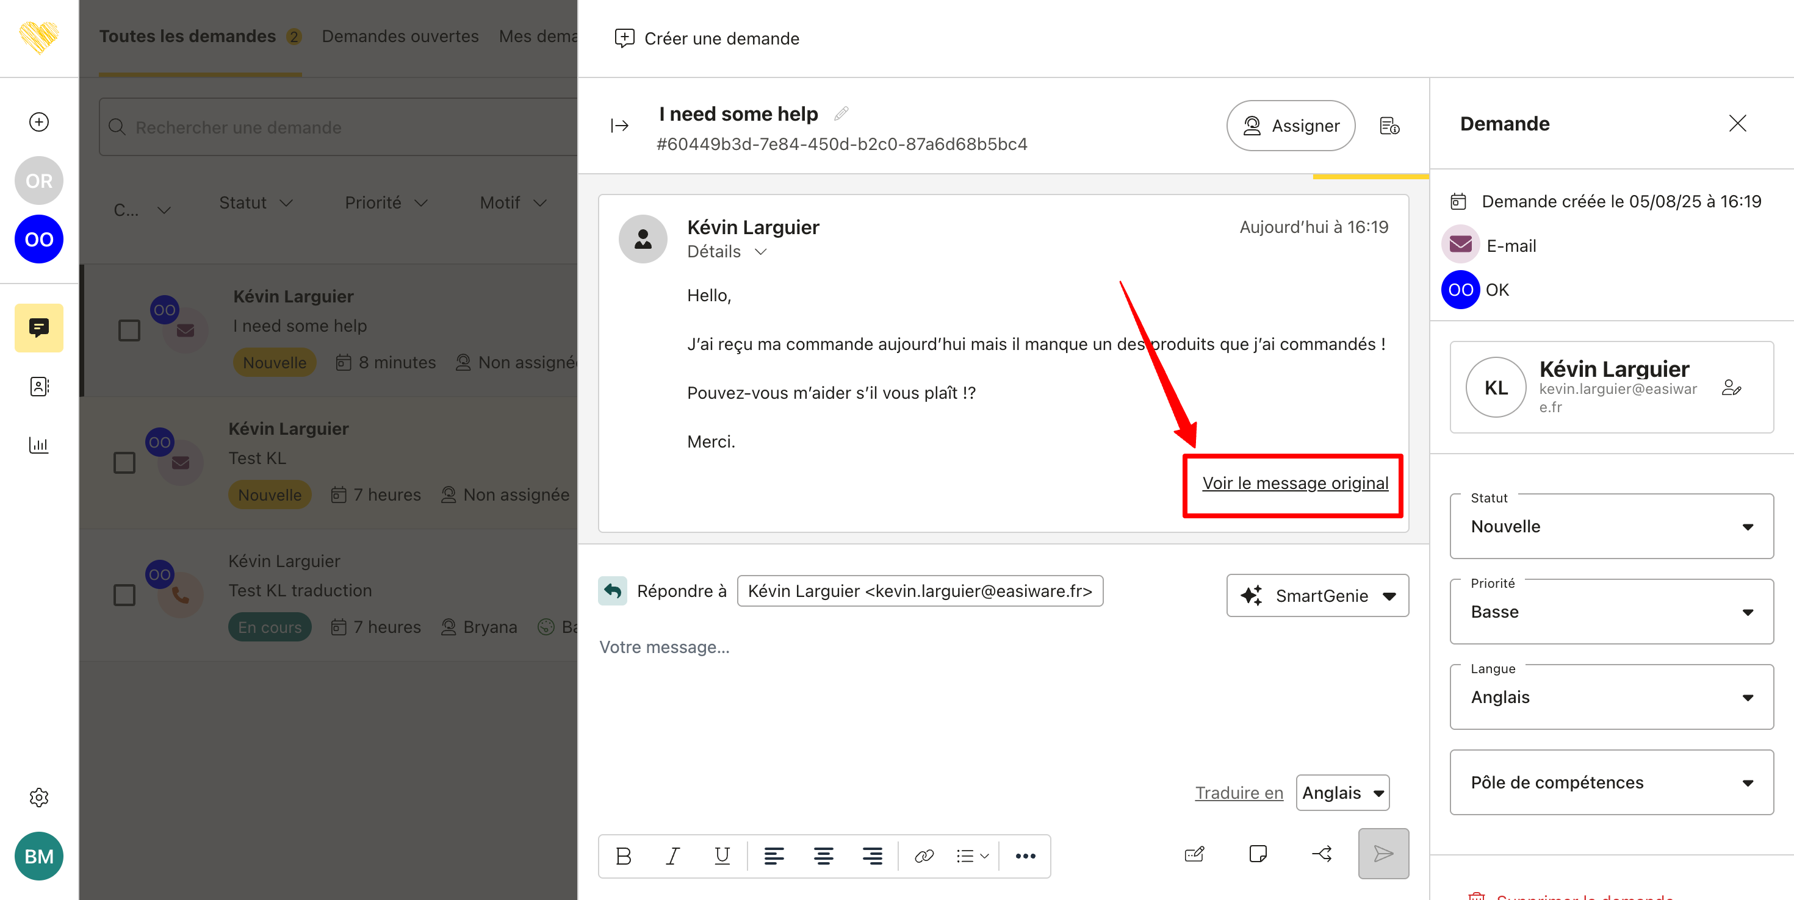This screenshot has height=900, width=1794.
Task: Tick the checkbox for 'Test KL traduction' request
Action: coord(124,595)
